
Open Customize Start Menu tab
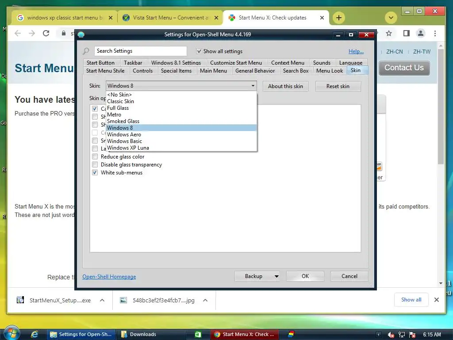point(236,63)
